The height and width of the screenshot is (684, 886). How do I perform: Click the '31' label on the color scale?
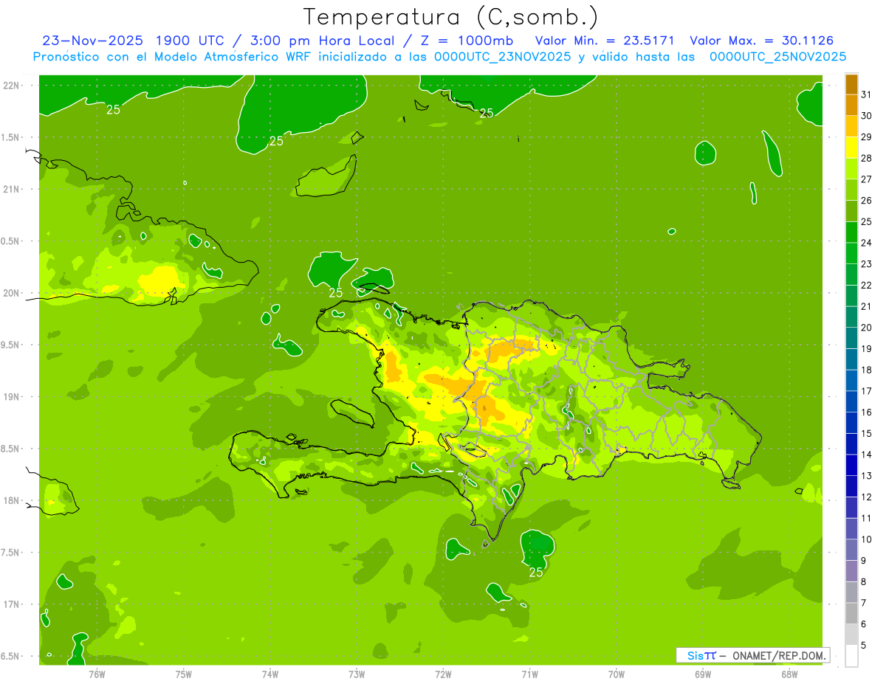[867, 94]
